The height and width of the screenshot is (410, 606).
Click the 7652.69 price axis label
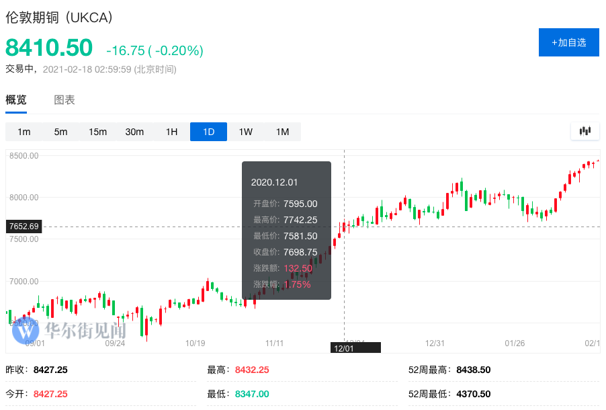click(24, 227)
